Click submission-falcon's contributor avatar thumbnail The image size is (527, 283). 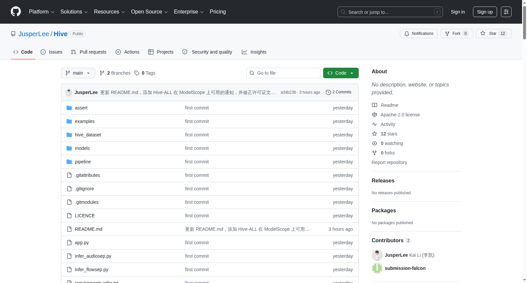point(377,268)
